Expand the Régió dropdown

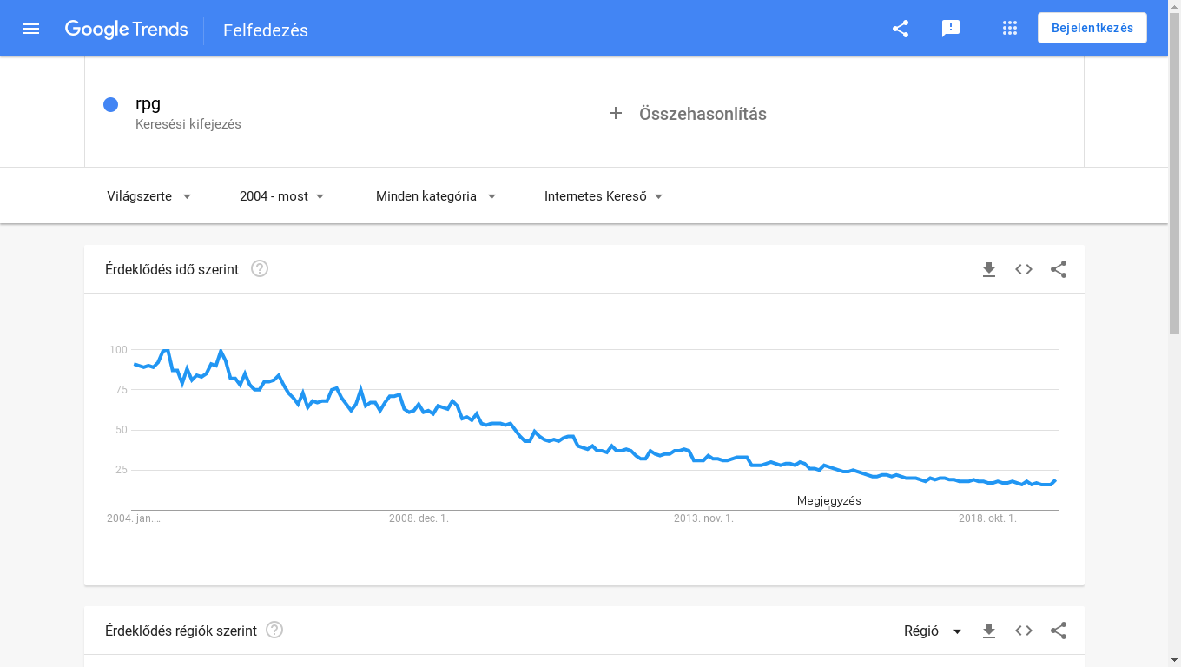[x=934, y=631]
